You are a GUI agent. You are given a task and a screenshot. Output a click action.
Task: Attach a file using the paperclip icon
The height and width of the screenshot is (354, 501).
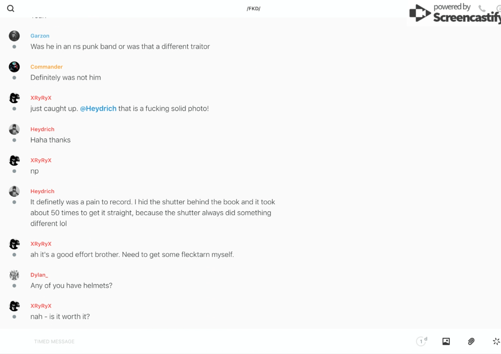[471, 341]
